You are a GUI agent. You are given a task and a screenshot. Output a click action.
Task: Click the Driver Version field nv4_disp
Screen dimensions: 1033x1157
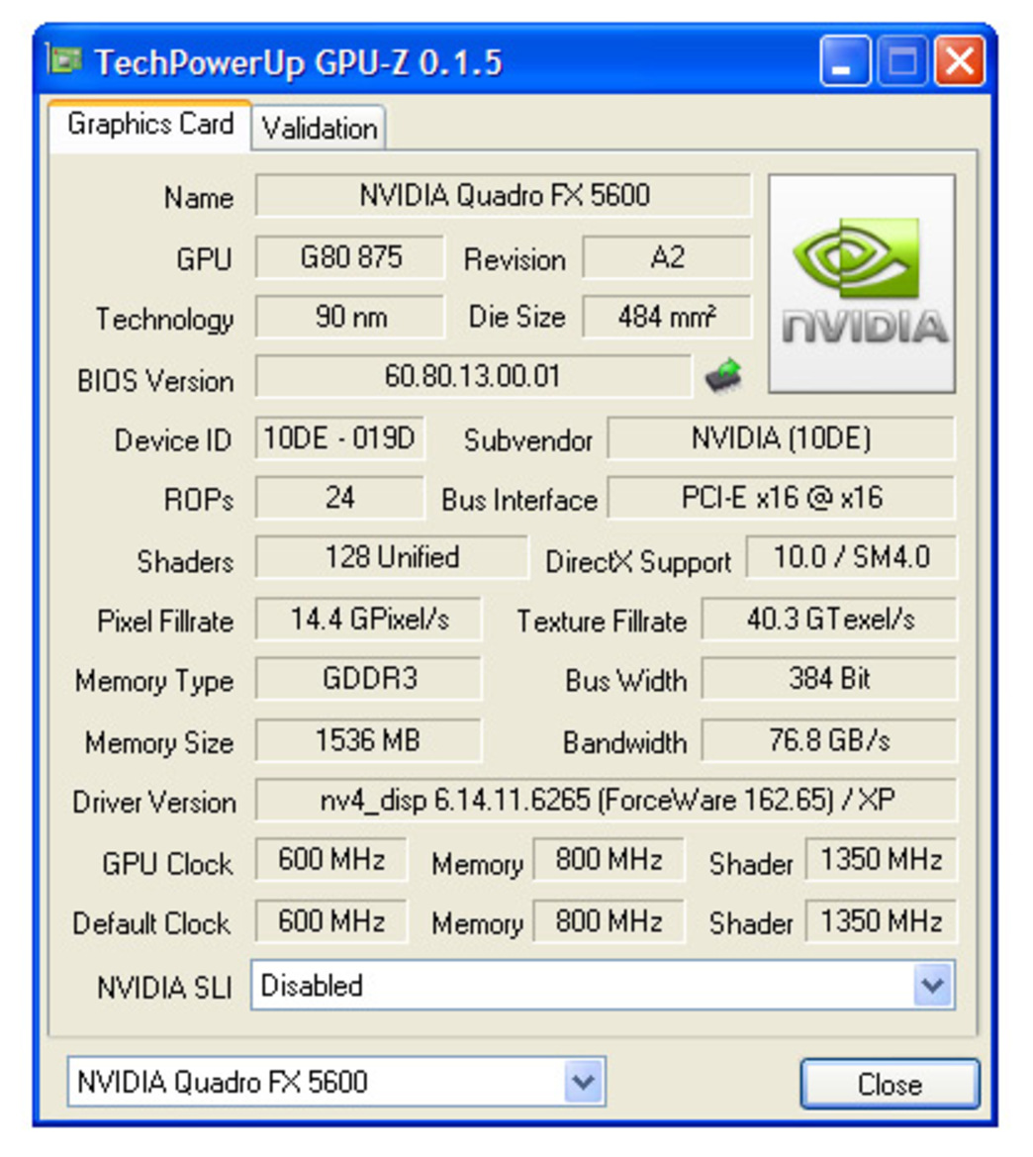pyautogui.click(x=607, y=800)
